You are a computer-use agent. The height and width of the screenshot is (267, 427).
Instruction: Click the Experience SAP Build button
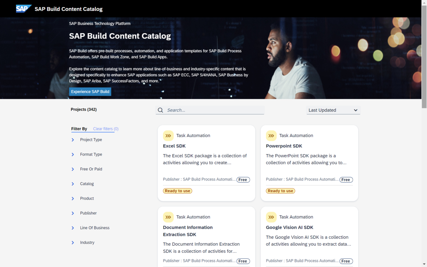pyautogui.click(x=90, y=92)
